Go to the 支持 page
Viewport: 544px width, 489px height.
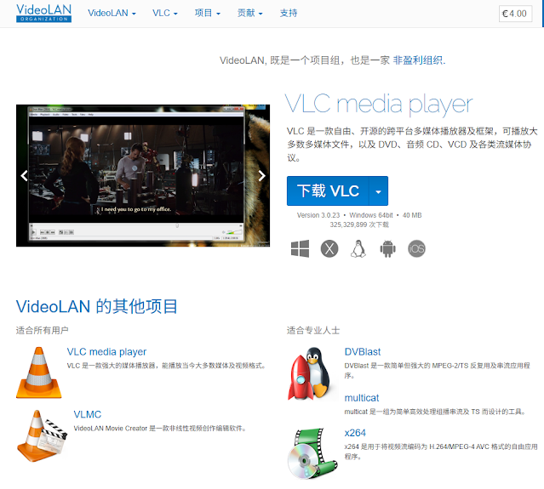point(289,13)
